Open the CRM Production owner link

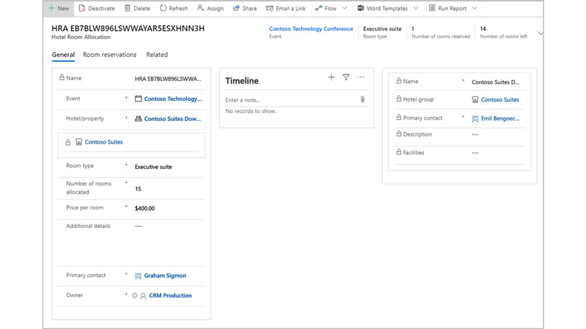point(171,295)
